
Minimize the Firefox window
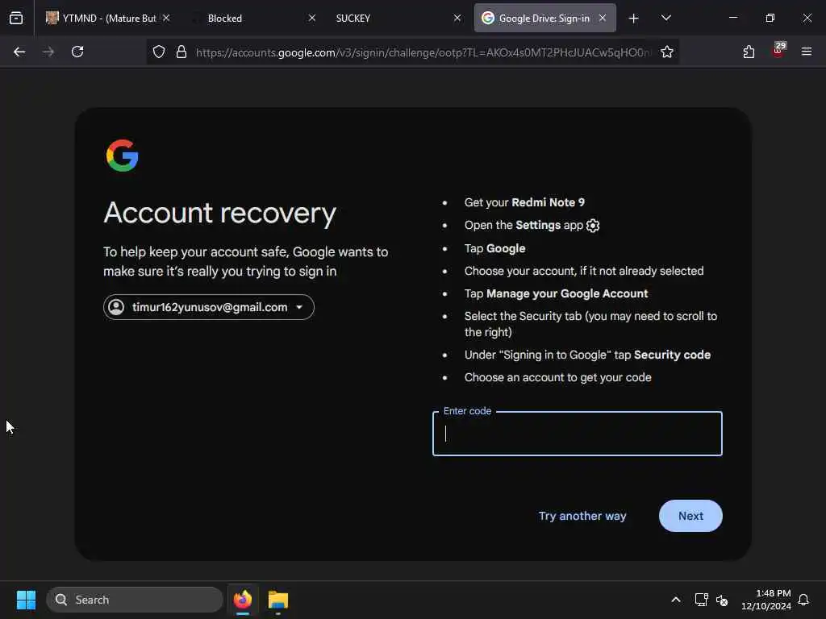pos(732,18)
